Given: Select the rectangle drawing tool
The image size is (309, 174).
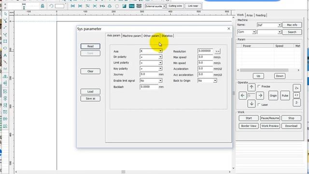Looking at the screenshot, I should click(x=5, y=41).
